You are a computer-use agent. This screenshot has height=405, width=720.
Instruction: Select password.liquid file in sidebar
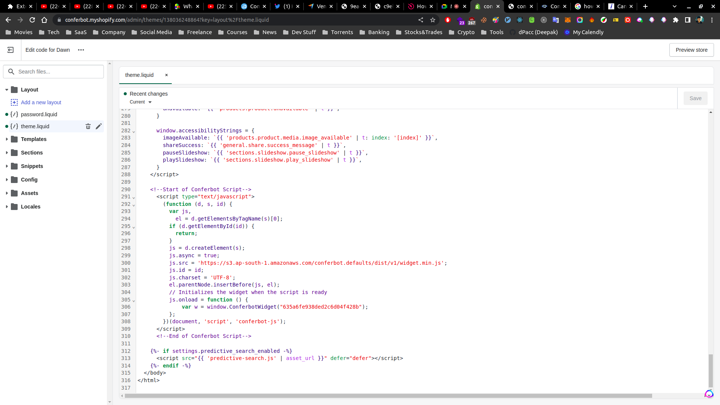click(39, 114)
